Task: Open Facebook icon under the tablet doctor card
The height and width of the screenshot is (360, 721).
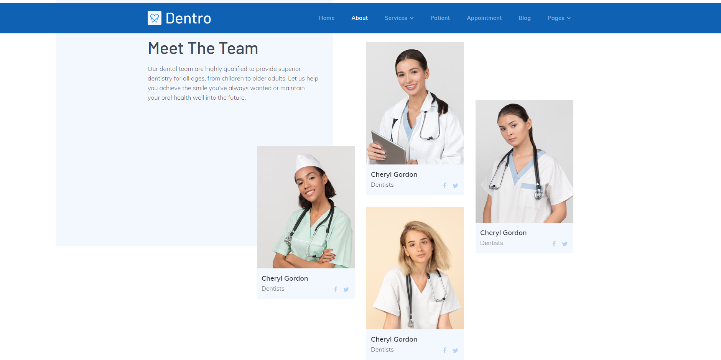Action: (x=445, y=186)
